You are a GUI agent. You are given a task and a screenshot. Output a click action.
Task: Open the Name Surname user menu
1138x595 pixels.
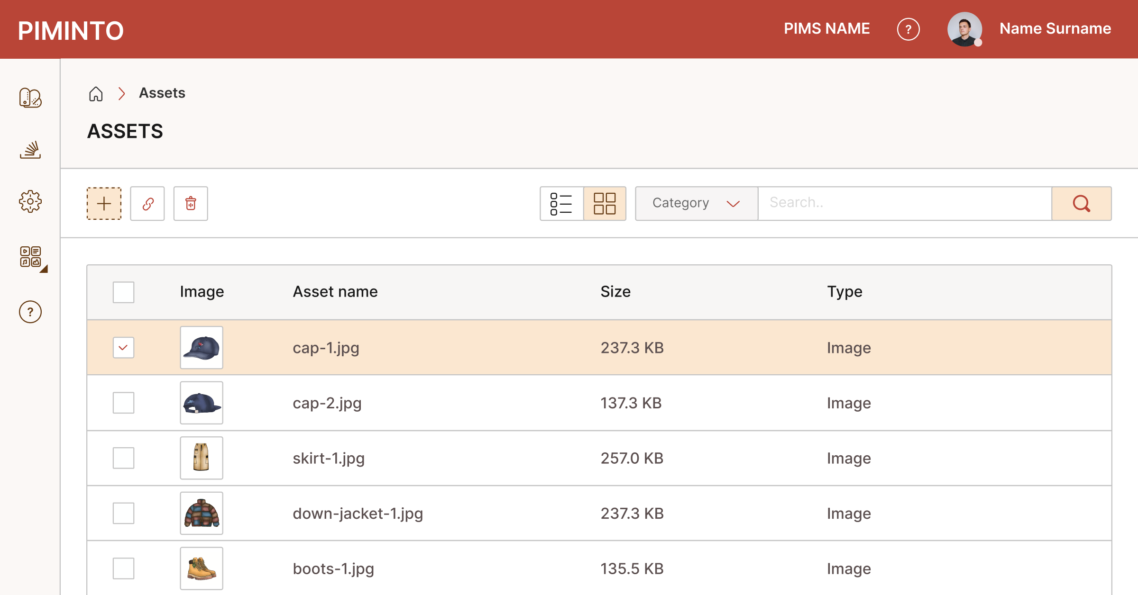(1055, 29)
